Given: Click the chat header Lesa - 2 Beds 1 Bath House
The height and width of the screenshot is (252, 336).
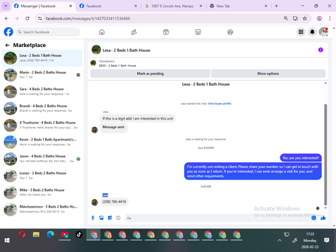Looking at the screenshot, I should (x=126, y=50).
